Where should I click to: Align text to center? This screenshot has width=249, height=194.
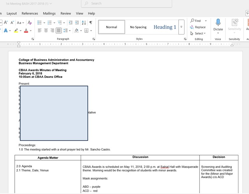pos(46,31)
